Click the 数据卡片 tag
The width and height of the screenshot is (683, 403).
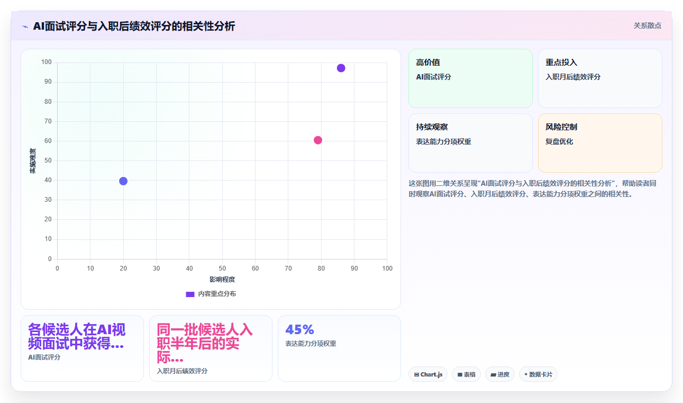click(538, 374)
